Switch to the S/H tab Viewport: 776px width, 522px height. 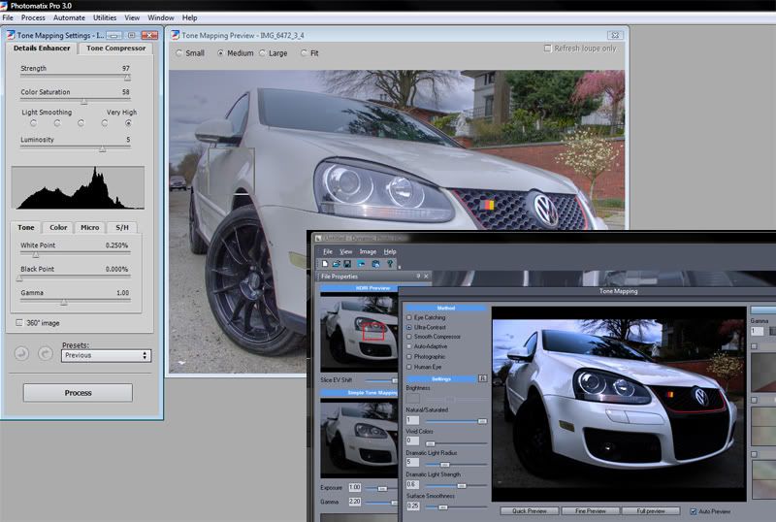[122, 227]
